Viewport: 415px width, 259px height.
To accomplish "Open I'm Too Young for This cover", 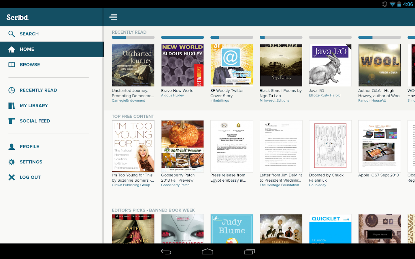I will pos(133,146).
